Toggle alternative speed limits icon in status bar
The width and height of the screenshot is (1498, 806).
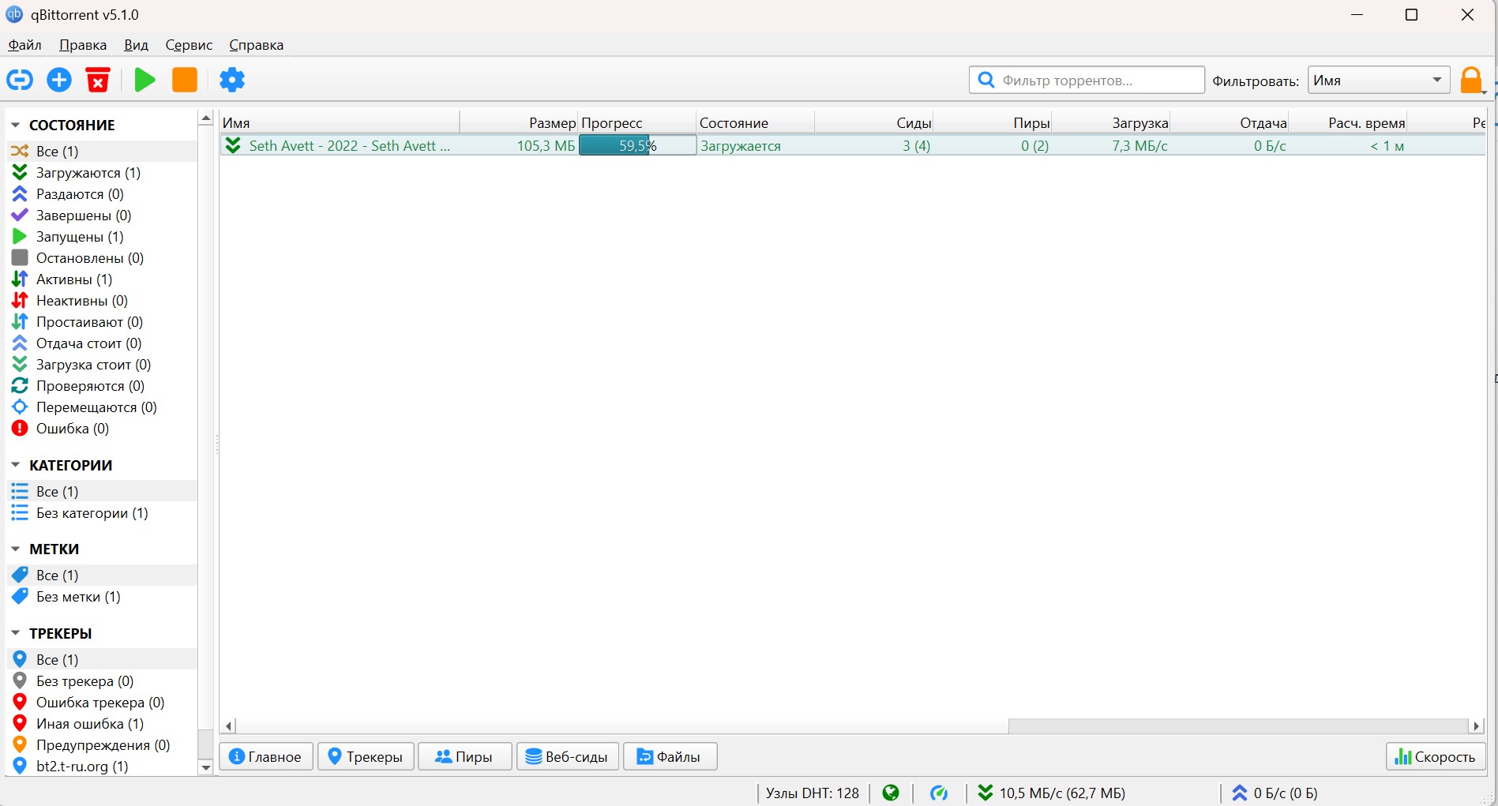tap(939, 793)
